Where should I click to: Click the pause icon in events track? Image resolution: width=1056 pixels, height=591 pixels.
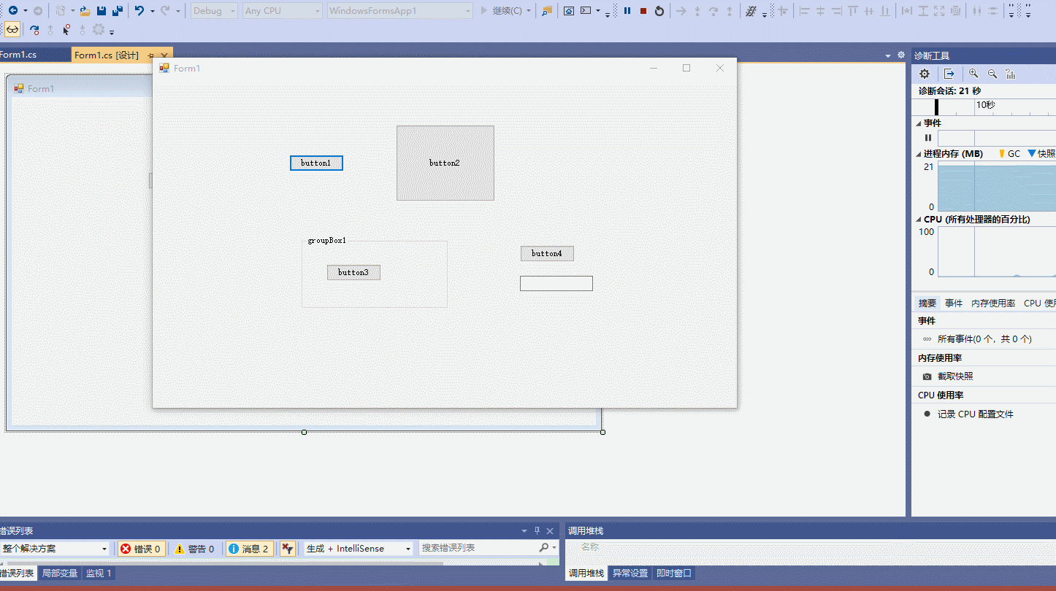[x=928, y=138]
